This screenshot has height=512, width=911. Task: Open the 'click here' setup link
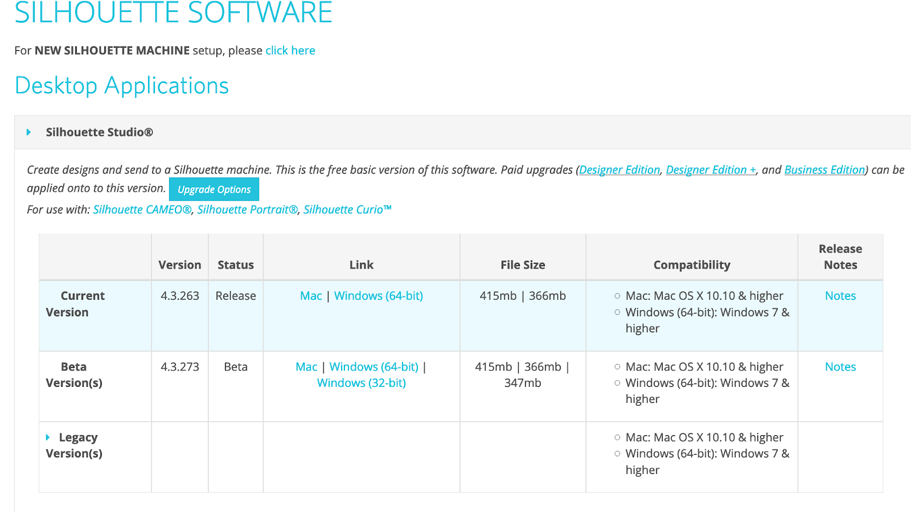point(290,51)
